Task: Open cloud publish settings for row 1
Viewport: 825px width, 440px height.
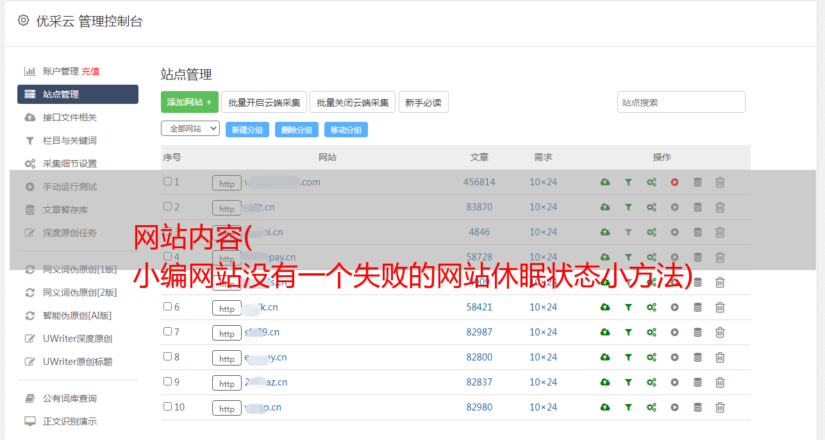Action: 605,182
